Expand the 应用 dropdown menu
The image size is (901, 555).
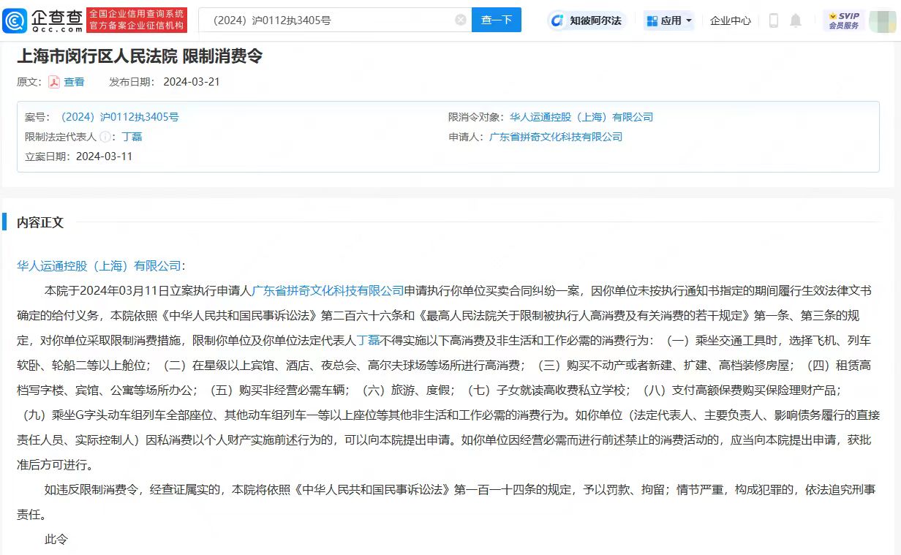[x=668, y=20]
